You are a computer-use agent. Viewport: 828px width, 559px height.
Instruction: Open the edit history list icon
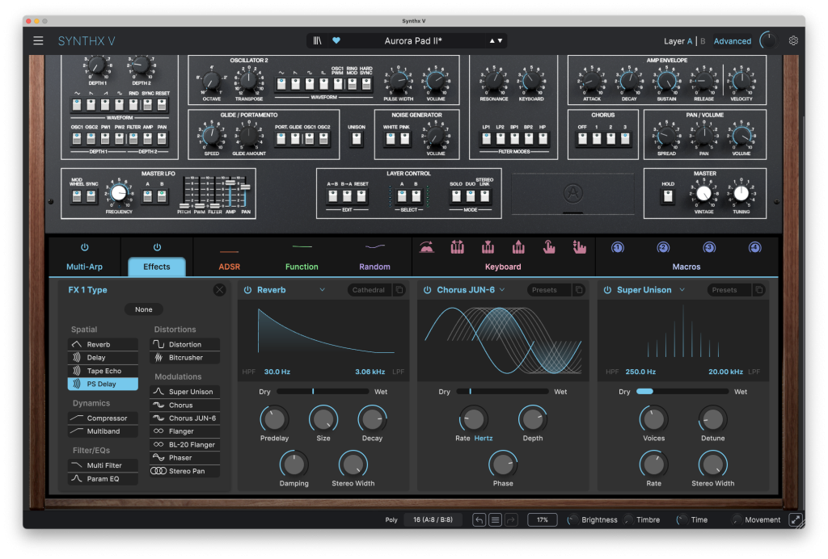[496, 520]
